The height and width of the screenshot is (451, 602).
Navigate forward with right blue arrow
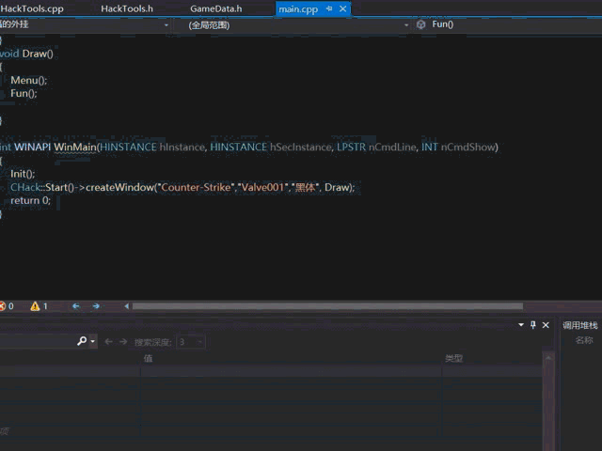tap(96, 306)
